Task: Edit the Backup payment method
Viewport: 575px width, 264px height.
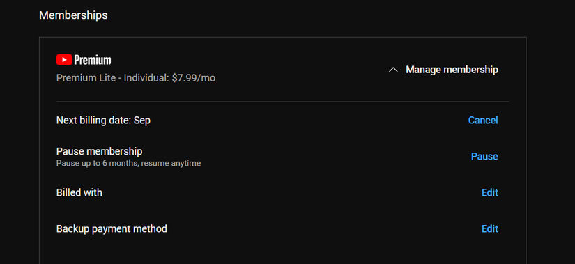Action: pos(489,228)
